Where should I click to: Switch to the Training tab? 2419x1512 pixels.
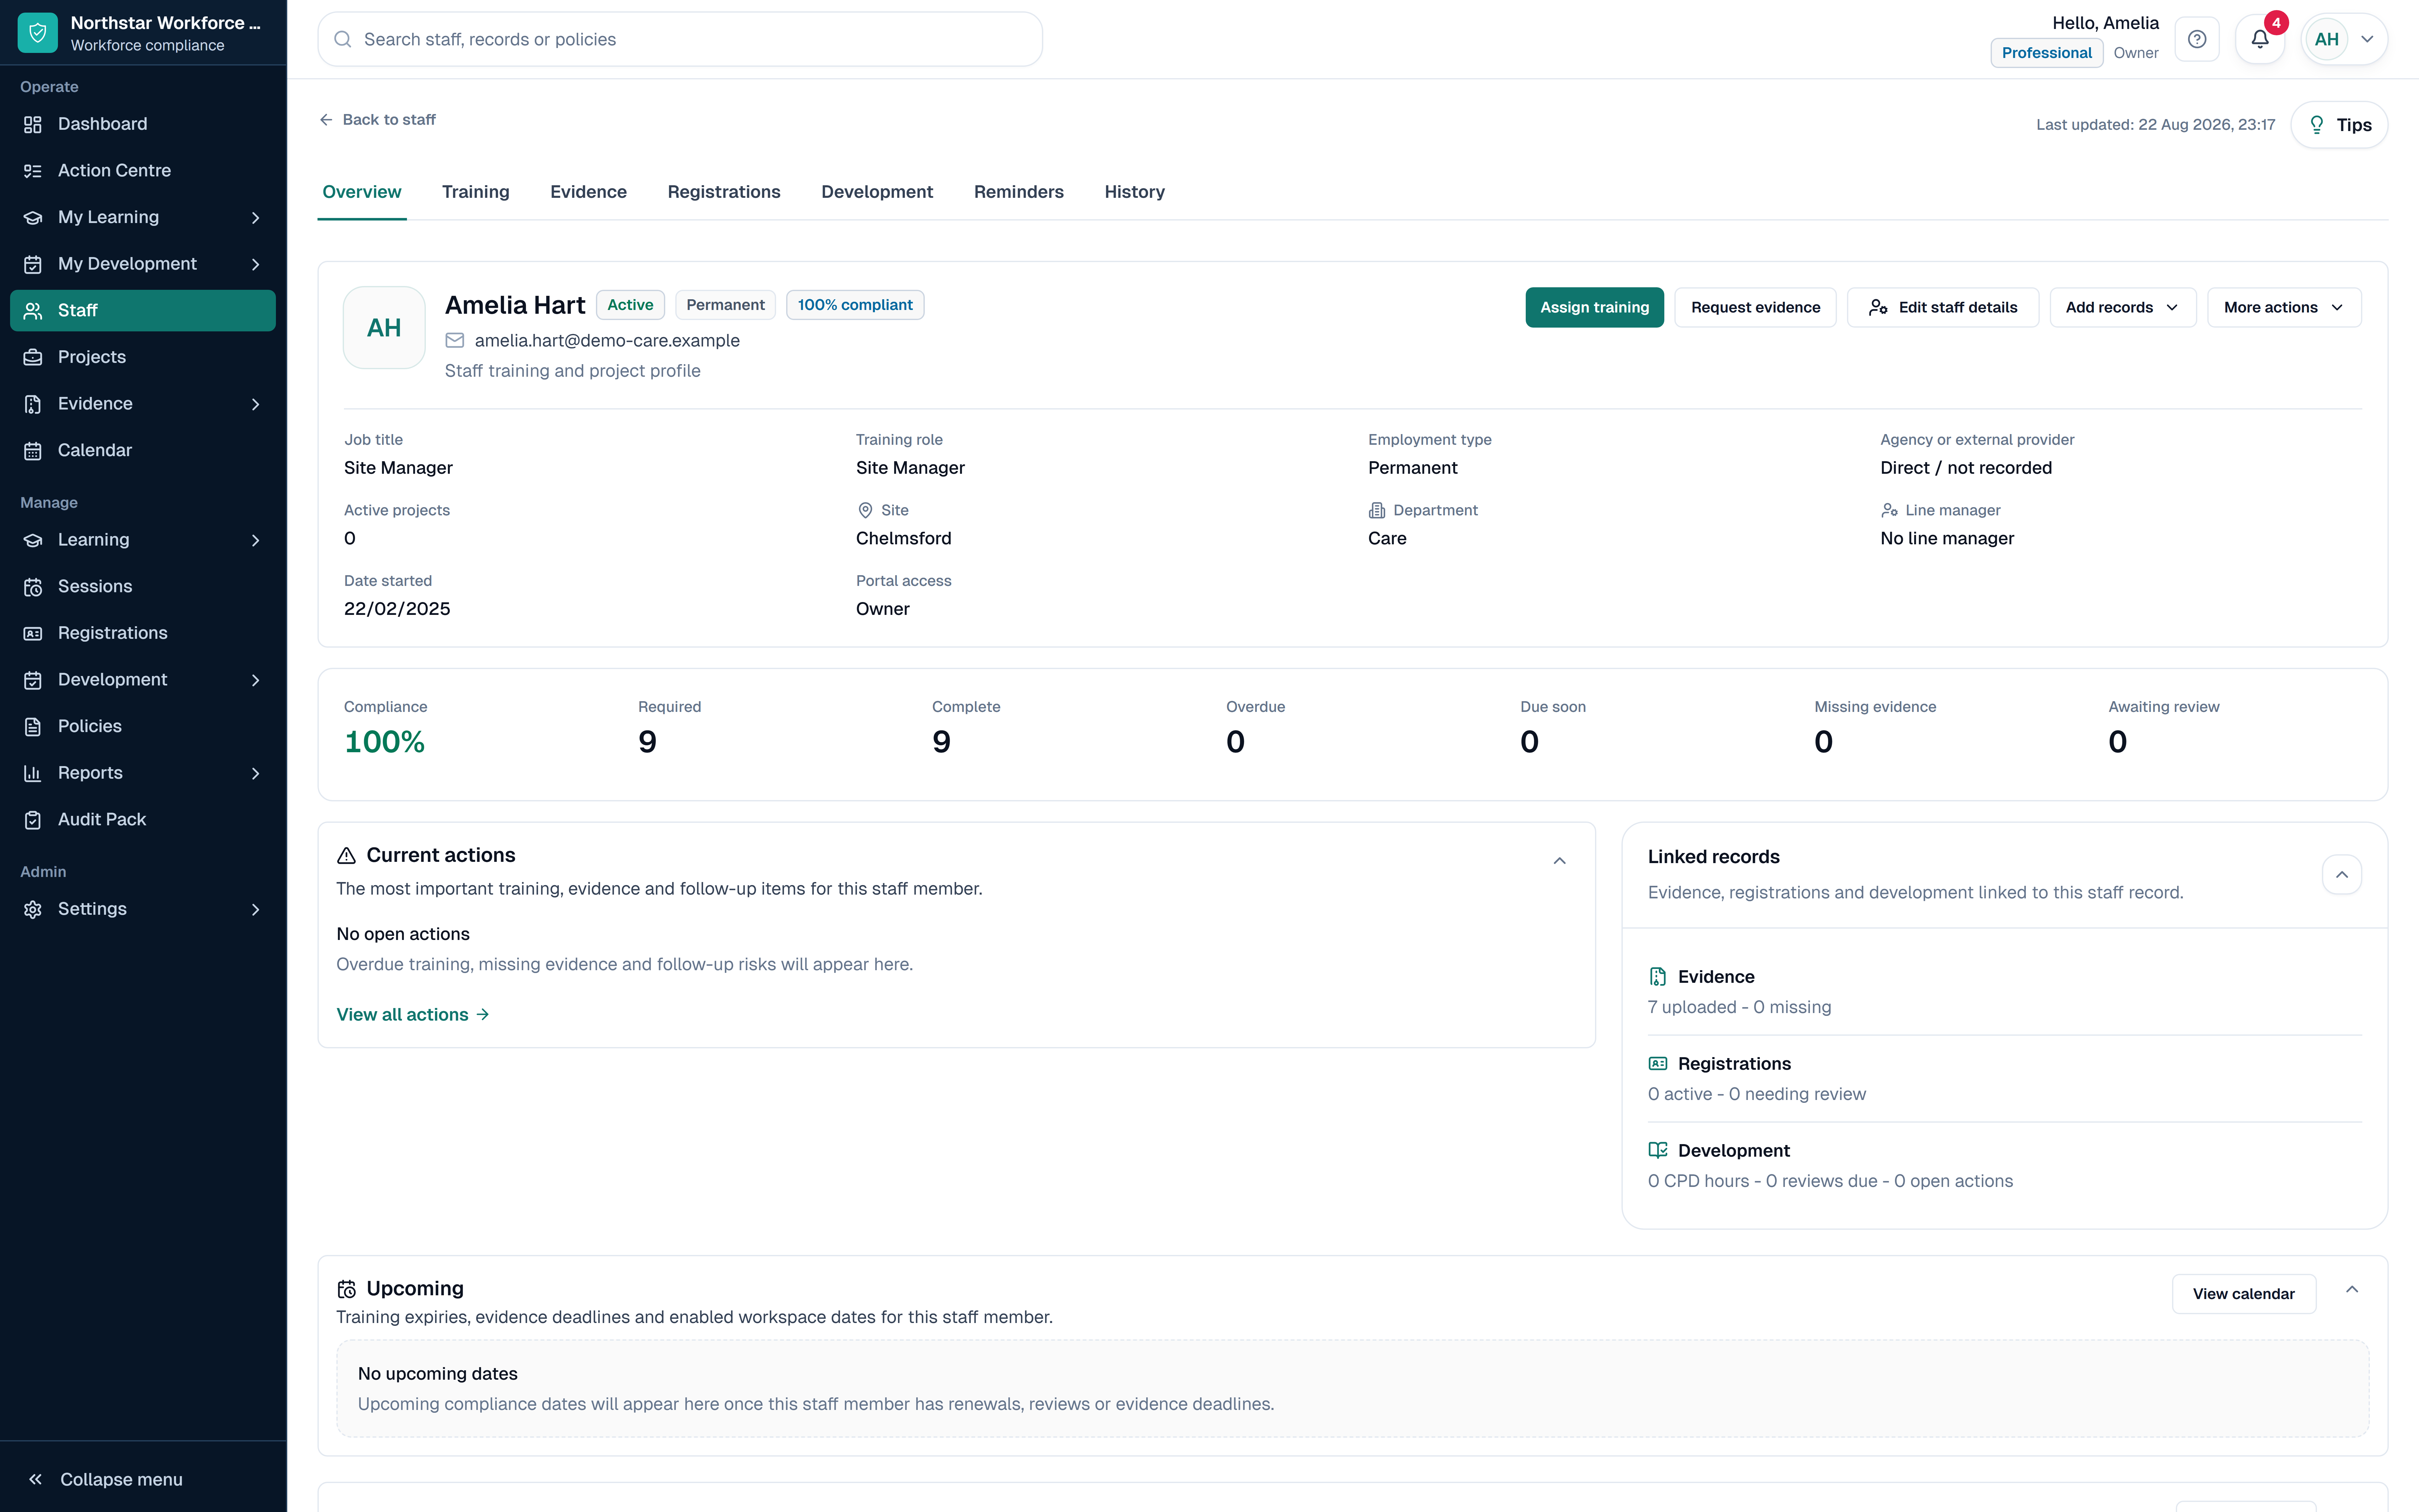[476, 192]
